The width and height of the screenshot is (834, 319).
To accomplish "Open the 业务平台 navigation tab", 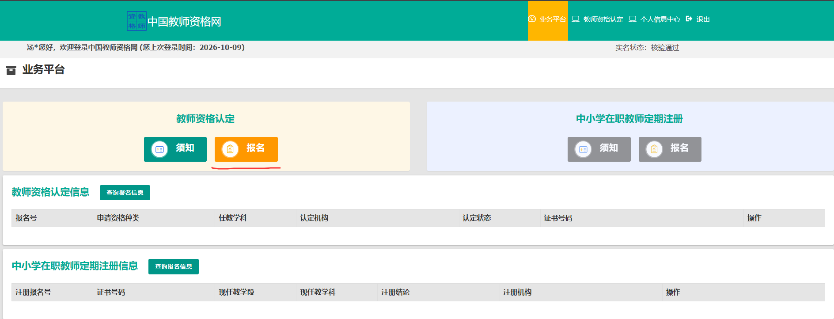I will [548, 20].
